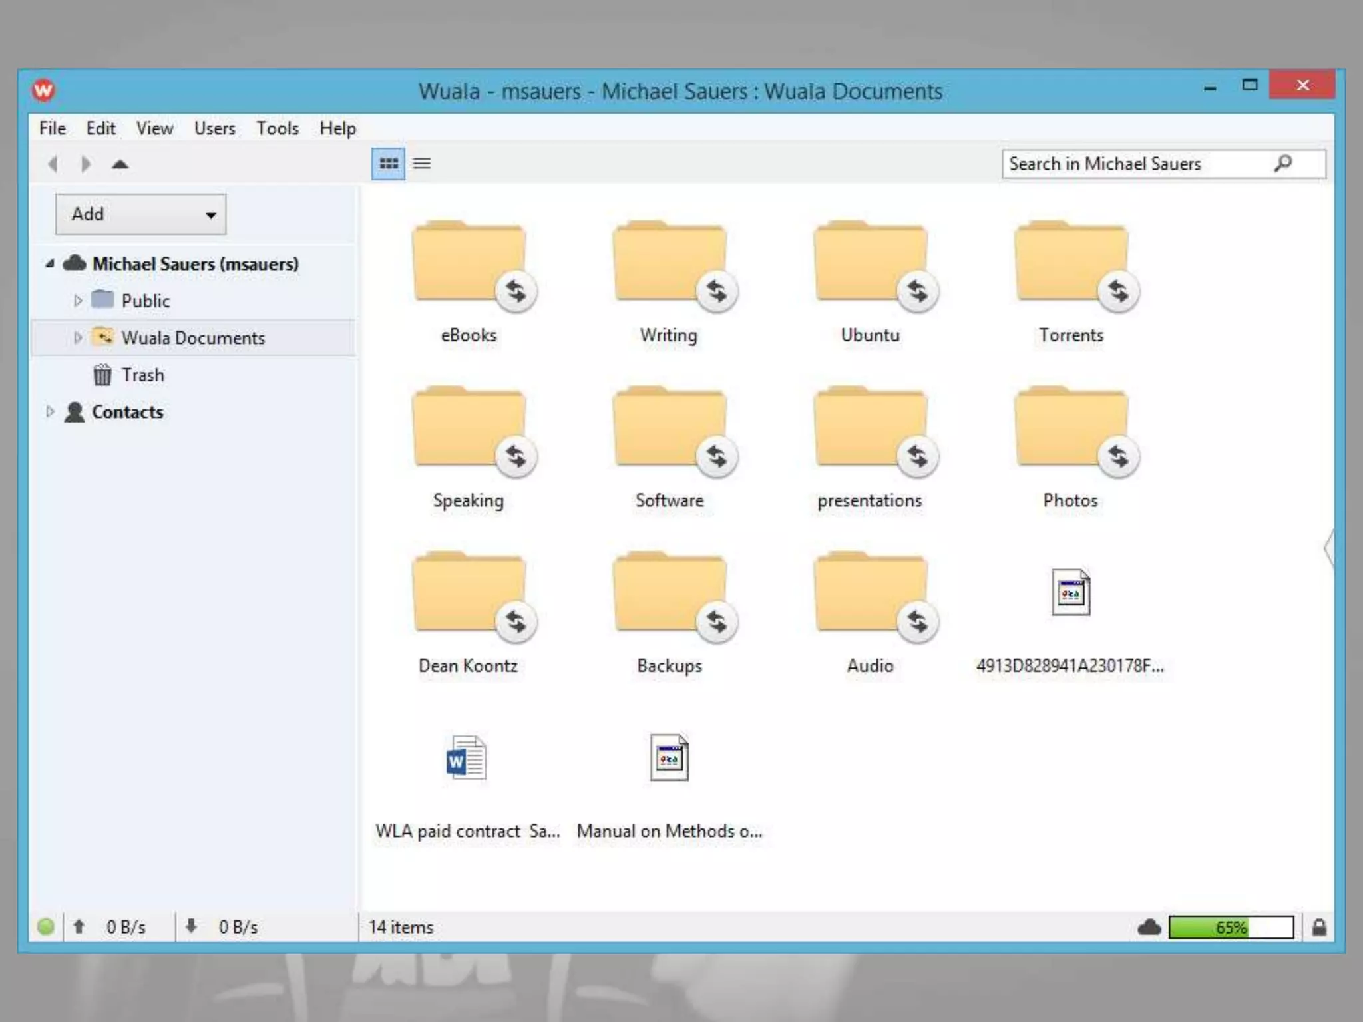Click the search magnifier icon

pos(1283,163)
